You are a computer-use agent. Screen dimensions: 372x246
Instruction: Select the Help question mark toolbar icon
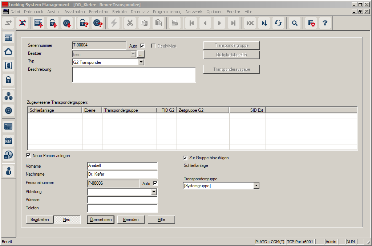point(325,22)
